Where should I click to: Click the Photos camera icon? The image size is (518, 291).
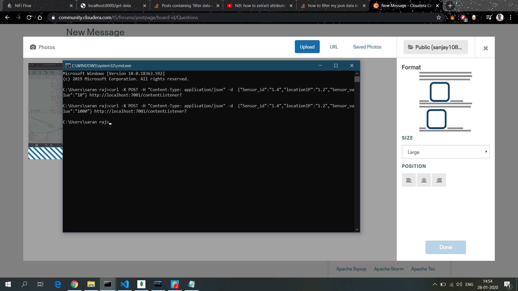point(33,47)
